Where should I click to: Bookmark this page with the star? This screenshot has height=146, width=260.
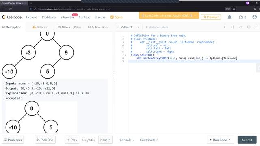[234, 9]
